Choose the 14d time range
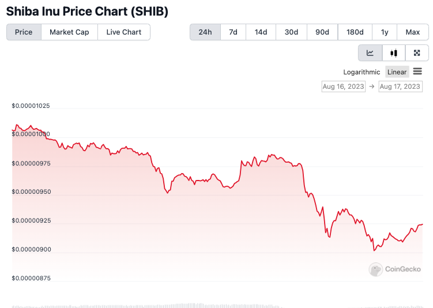Screen dimensions: 433x308 [261, 32]
